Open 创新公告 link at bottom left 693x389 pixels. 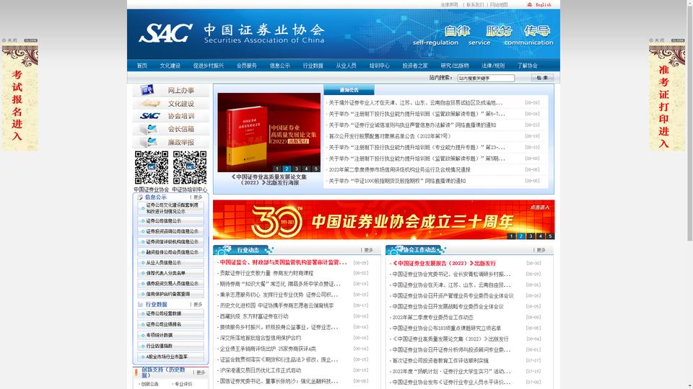tap(150, 384)
